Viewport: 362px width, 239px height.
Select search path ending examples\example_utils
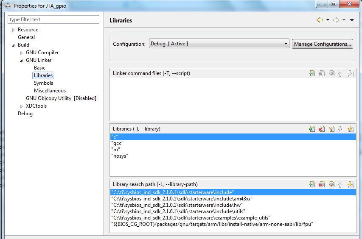pyautogui.click(x=233, y=218)
